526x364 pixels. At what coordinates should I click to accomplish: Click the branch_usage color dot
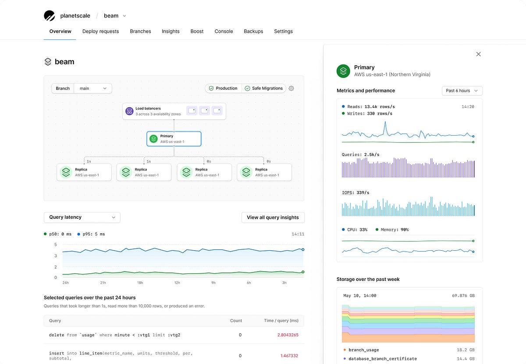345,350
